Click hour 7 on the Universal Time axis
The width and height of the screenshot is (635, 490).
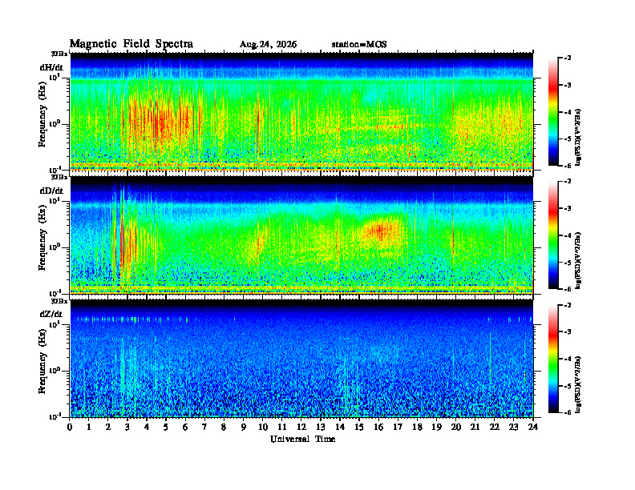(205, 428)
